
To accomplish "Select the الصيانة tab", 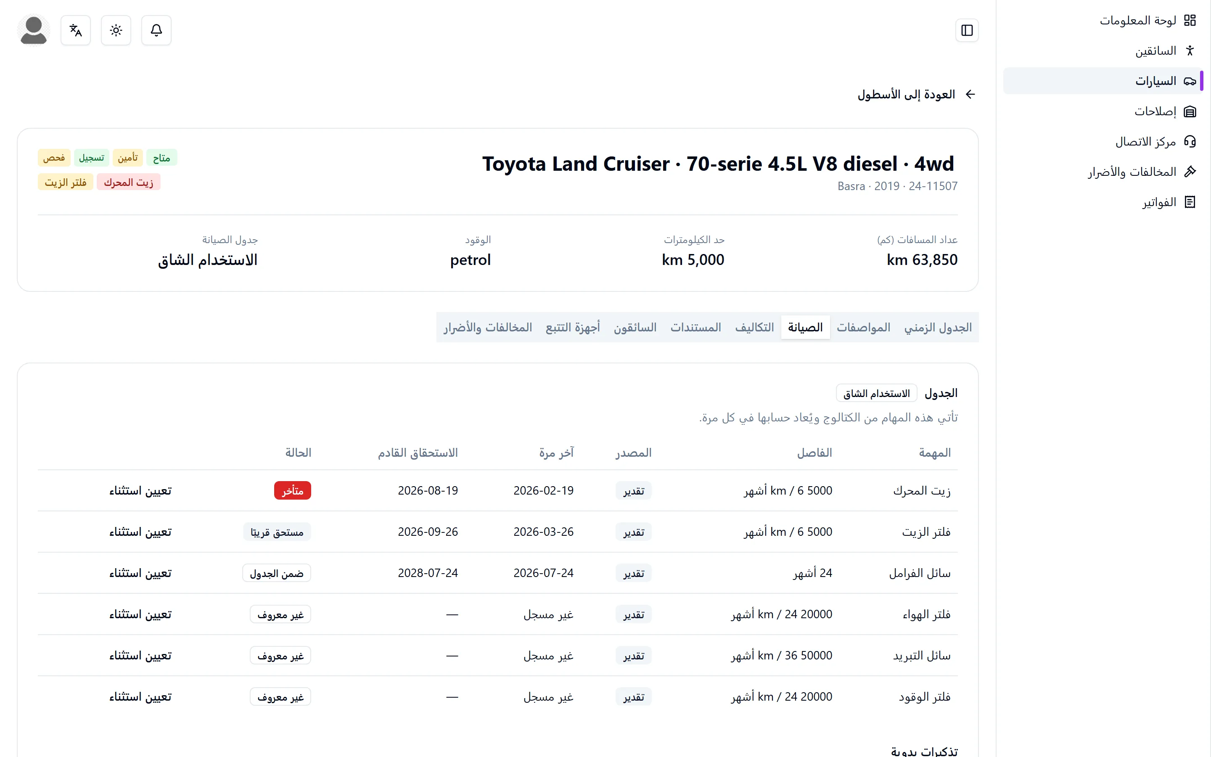I will pyautogui.click(x=805, y=328).
